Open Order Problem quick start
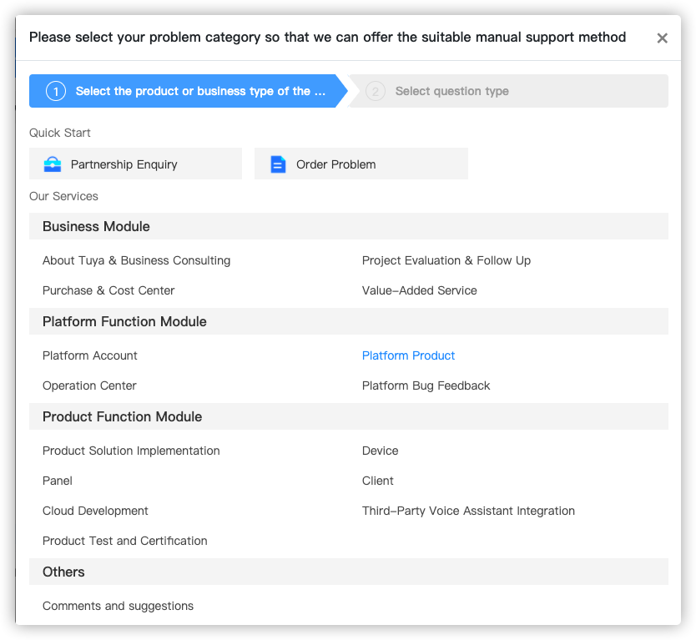Screen dimensions: 696x640 (x=361, y=164)
